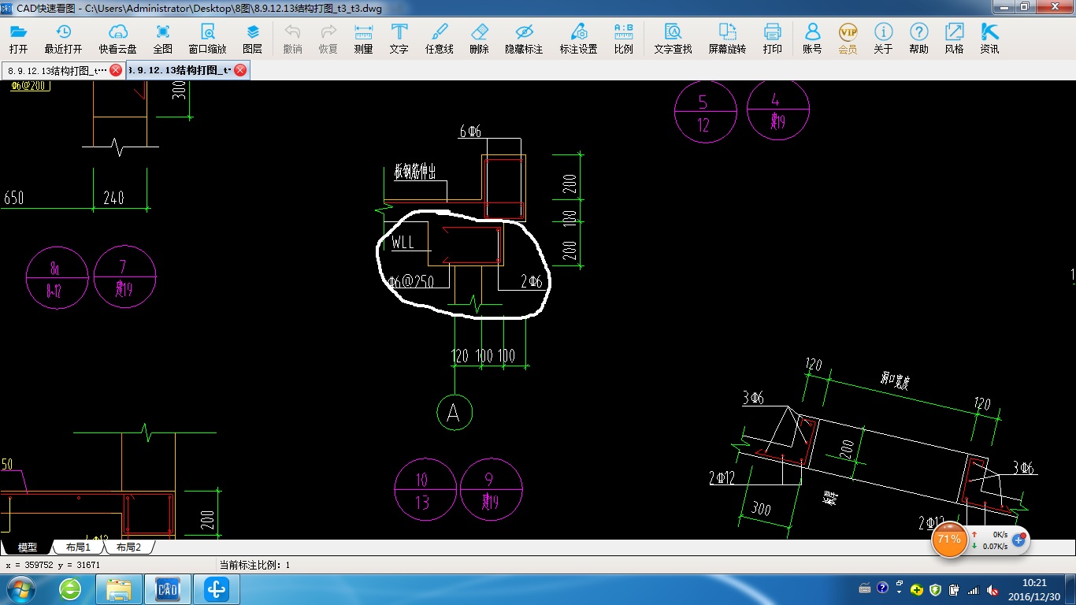Open a drawing with 打开 button
Viewport: 1076px width, 605px height.
(x=18, y=39)
